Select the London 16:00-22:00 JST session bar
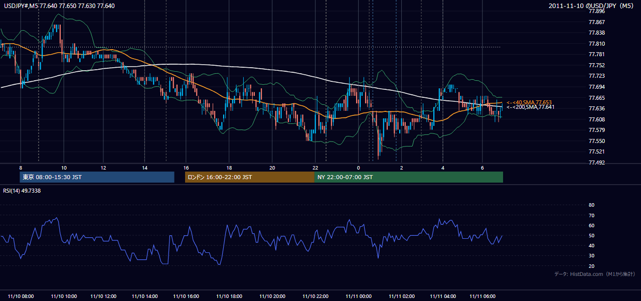Image resolution: width=641 pixels, height=301 pixels. pos(250,177)
